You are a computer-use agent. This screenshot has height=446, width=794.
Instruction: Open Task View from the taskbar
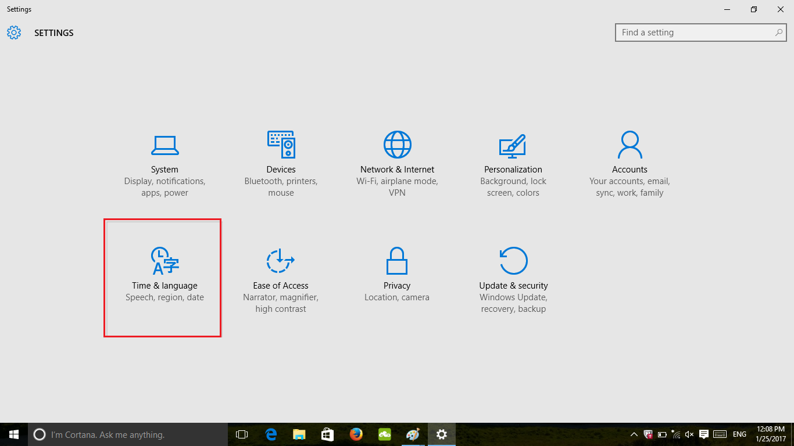pos(242,434)
